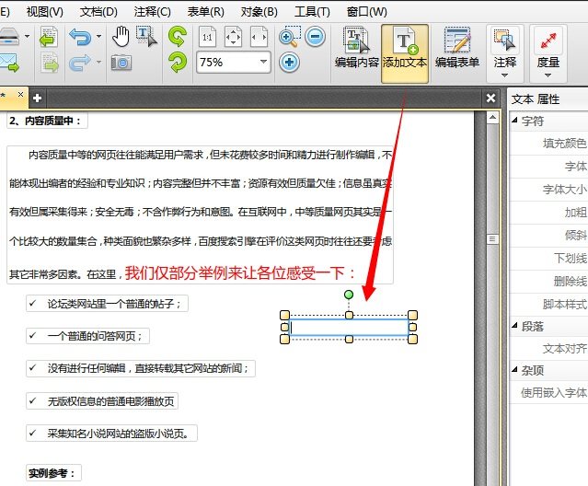Click Fit Width icon
This screenshot has width=588, height=486.
tap(259, 37)
